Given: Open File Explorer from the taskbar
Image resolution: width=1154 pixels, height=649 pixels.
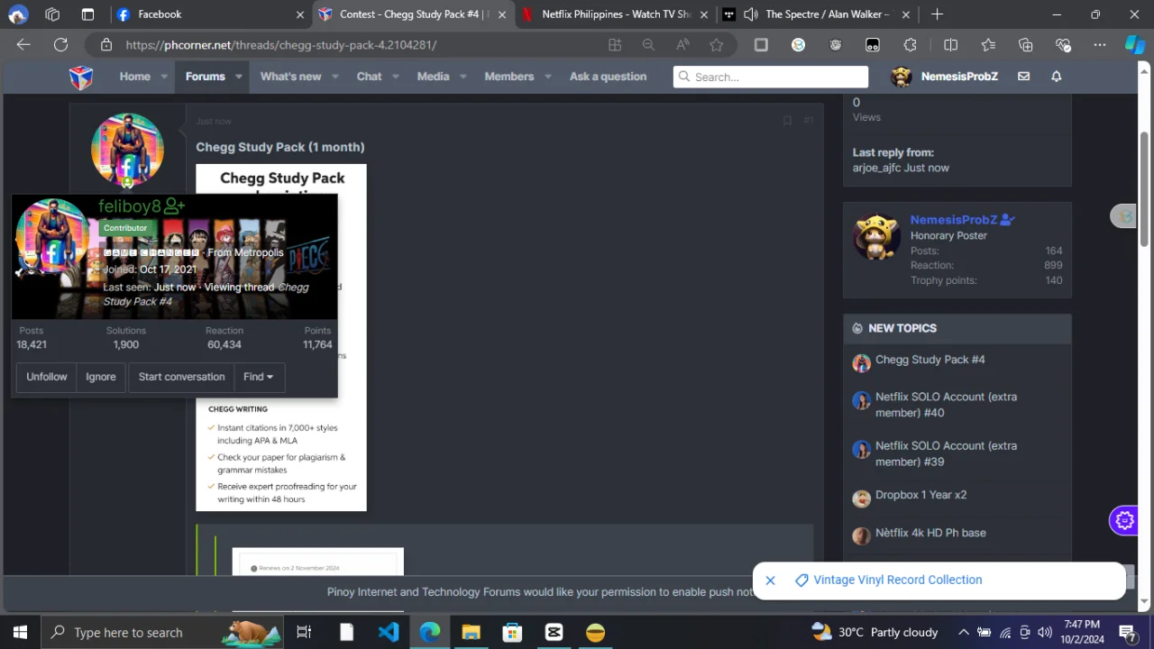Looking at the screenshot, I should coord(471,632).
